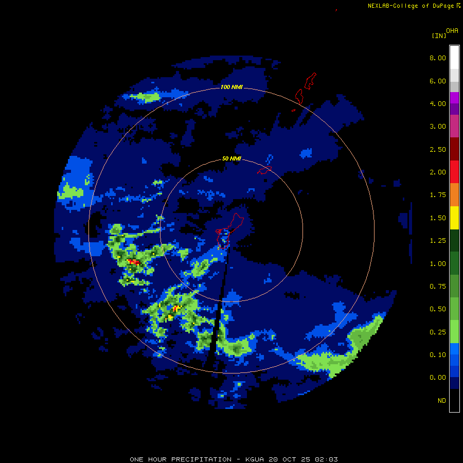Click the 1.50 legend value
The image size is (463, 463).
[x=438, y=218]
